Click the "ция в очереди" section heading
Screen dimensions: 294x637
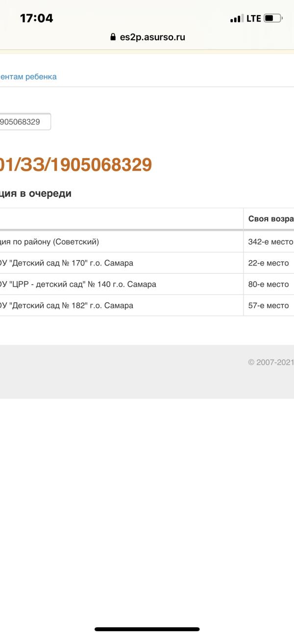click(x=35, y=193)
